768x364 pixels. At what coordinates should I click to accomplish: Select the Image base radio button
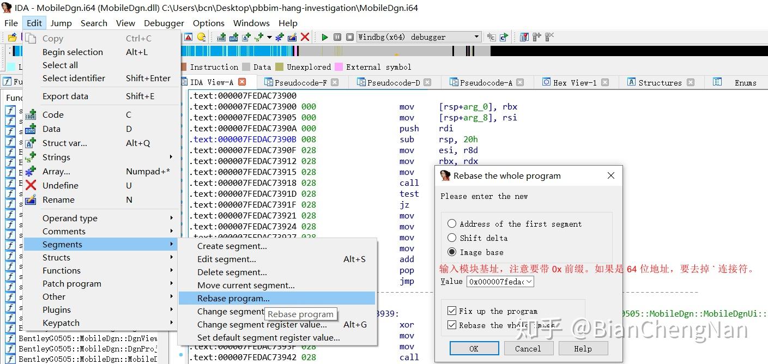click(x=451, y=252)
